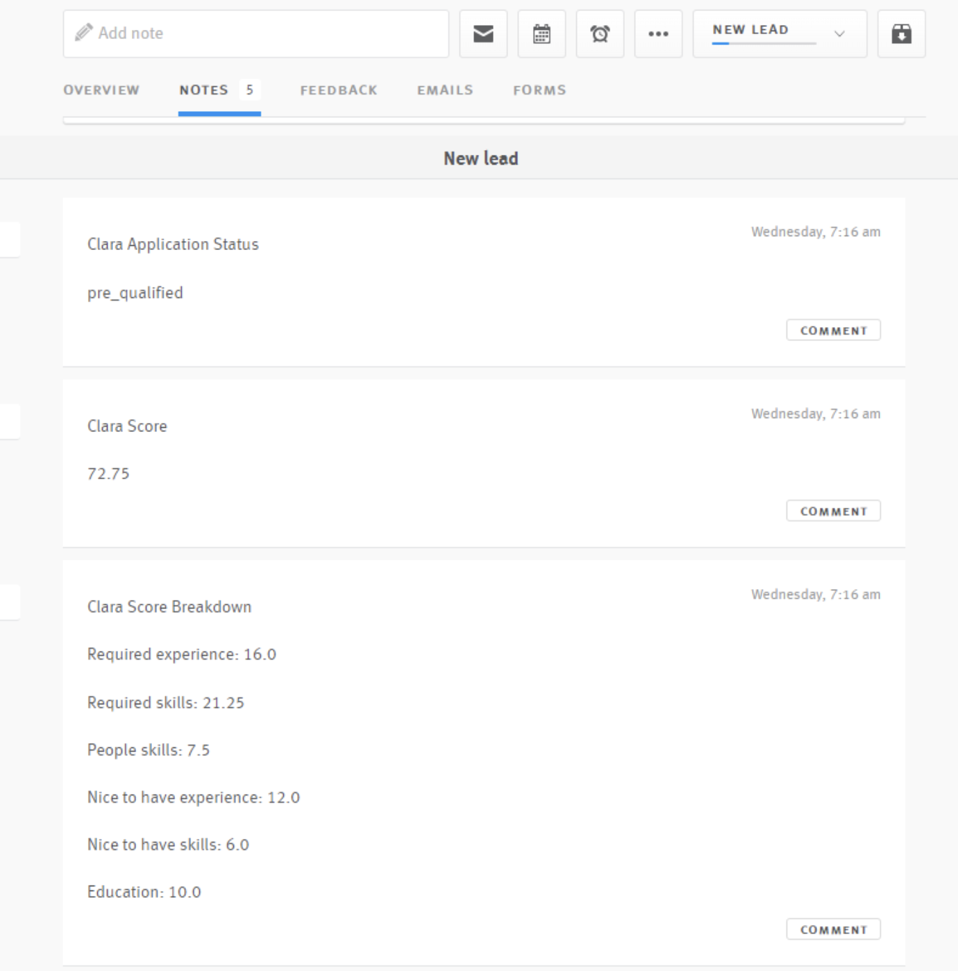Click the envelope email icon
This screenshot has height=971, width=958.
click(483, 33)
